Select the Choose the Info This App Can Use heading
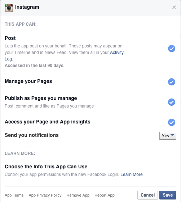This screenshot has width=181, height=202. pos(46,167)
